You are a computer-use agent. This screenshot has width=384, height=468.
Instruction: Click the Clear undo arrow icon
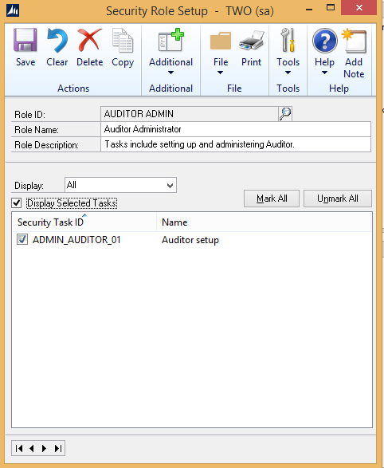tap(57, 41)
